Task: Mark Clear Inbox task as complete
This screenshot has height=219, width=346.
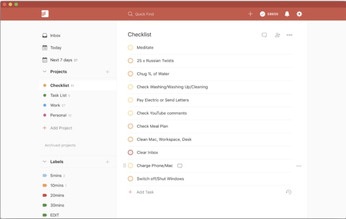Action: coord(130,152)
